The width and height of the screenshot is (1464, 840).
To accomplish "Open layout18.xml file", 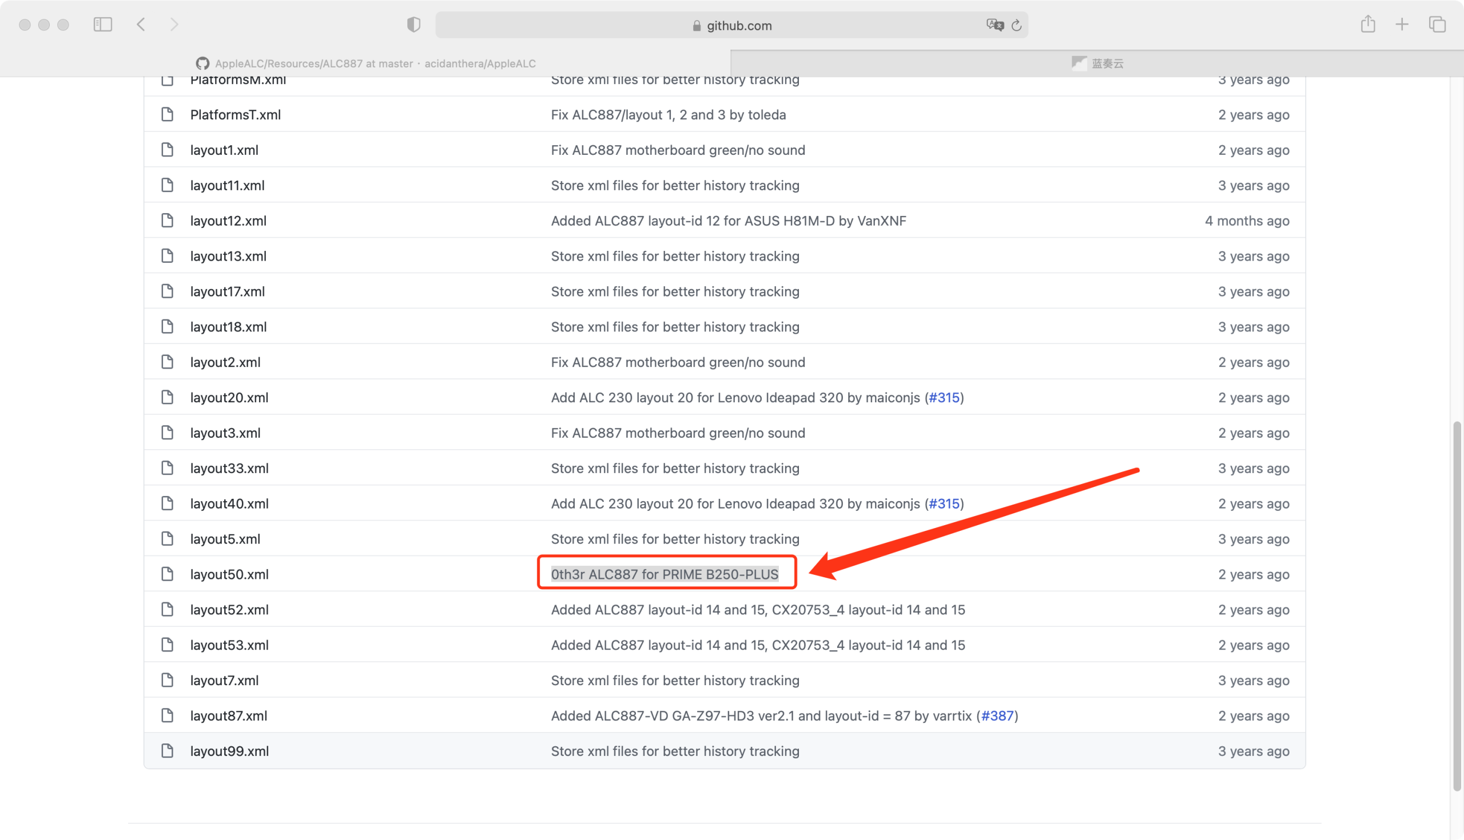I will [229, 326].
